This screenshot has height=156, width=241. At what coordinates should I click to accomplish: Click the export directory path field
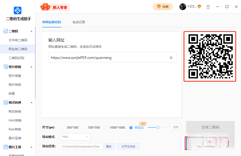pyautogui.click(x=81, y=146)
